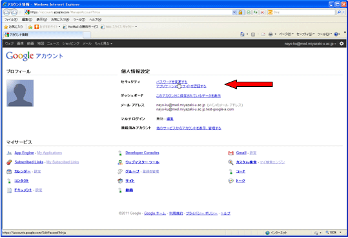Open the もっと見る dropdown menu

103,44
